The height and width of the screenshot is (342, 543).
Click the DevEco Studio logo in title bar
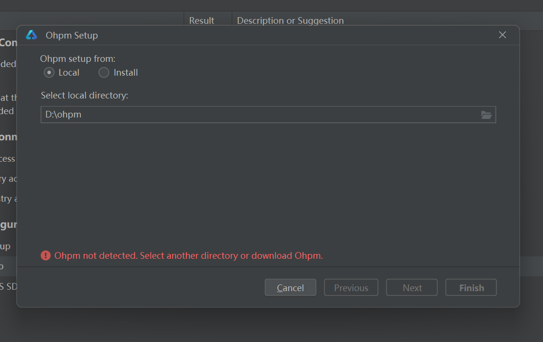click(31, 35)
